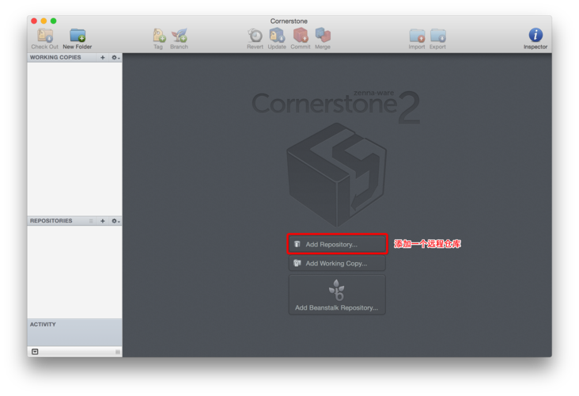Add a repository with the plus button

tap(103, 221)
